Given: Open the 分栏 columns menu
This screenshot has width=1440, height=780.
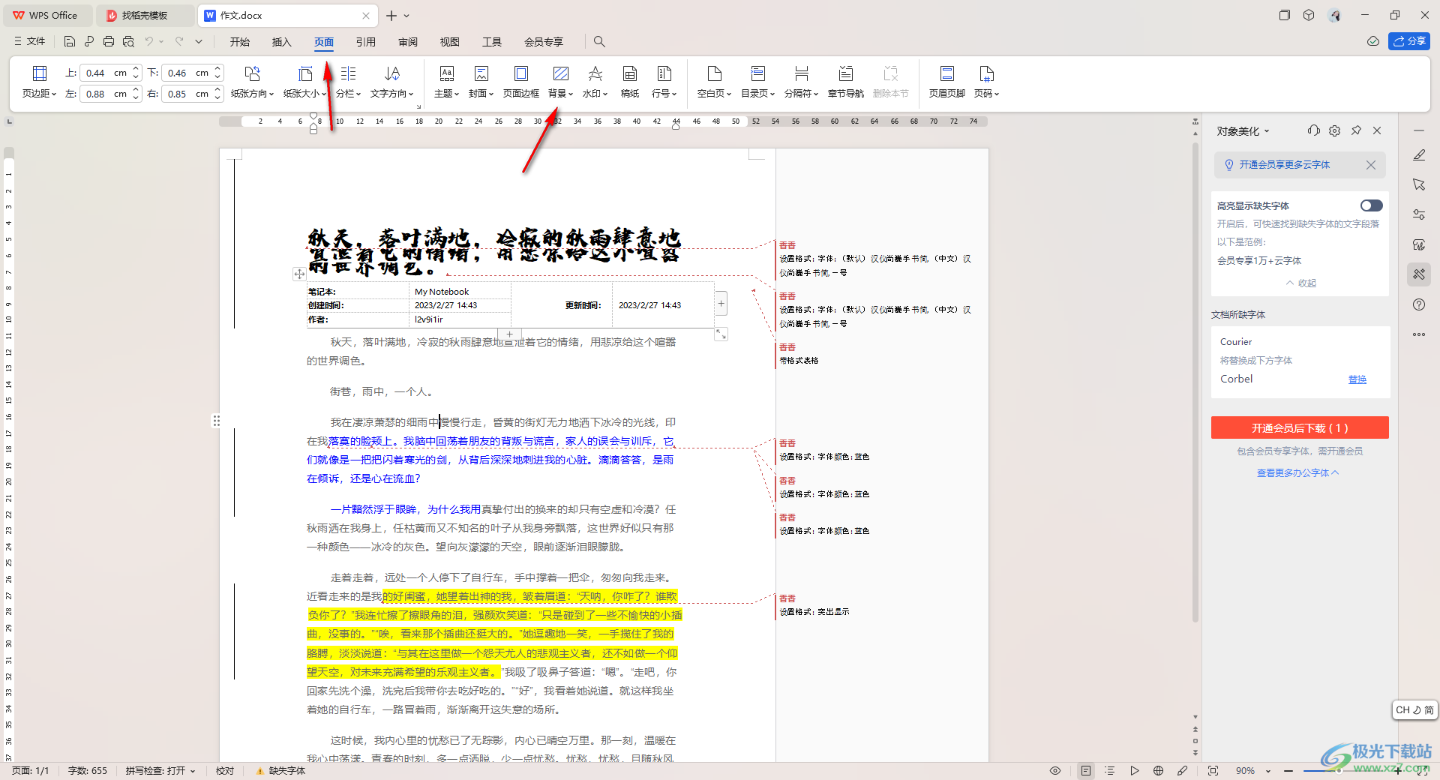Looking at the screenshot, I should point(348,94).
